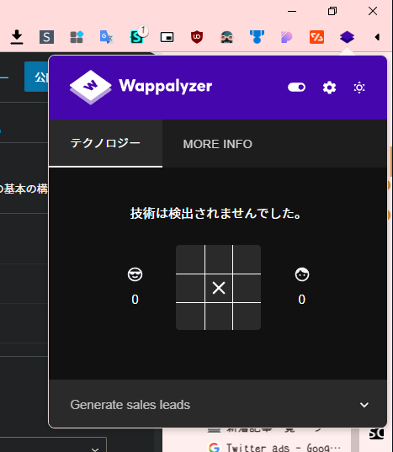393x452 pixels.
Task: Open uBlock Origin shield icon
Action: (x=197, y=37)
